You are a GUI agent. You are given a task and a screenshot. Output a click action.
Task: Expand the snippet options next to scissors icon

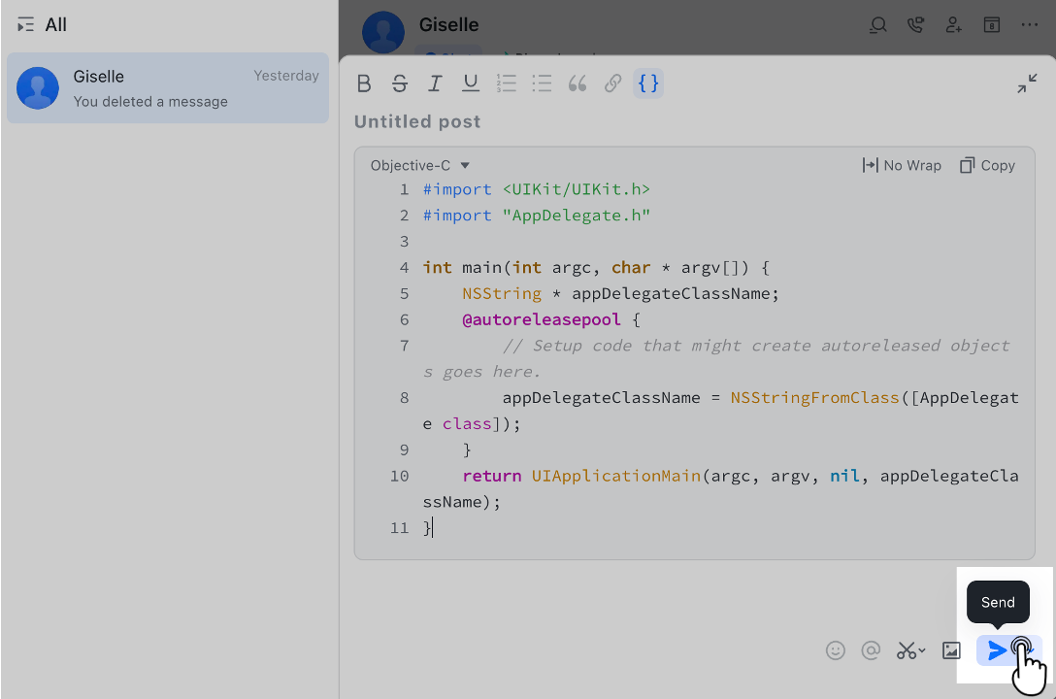[921, 651]
